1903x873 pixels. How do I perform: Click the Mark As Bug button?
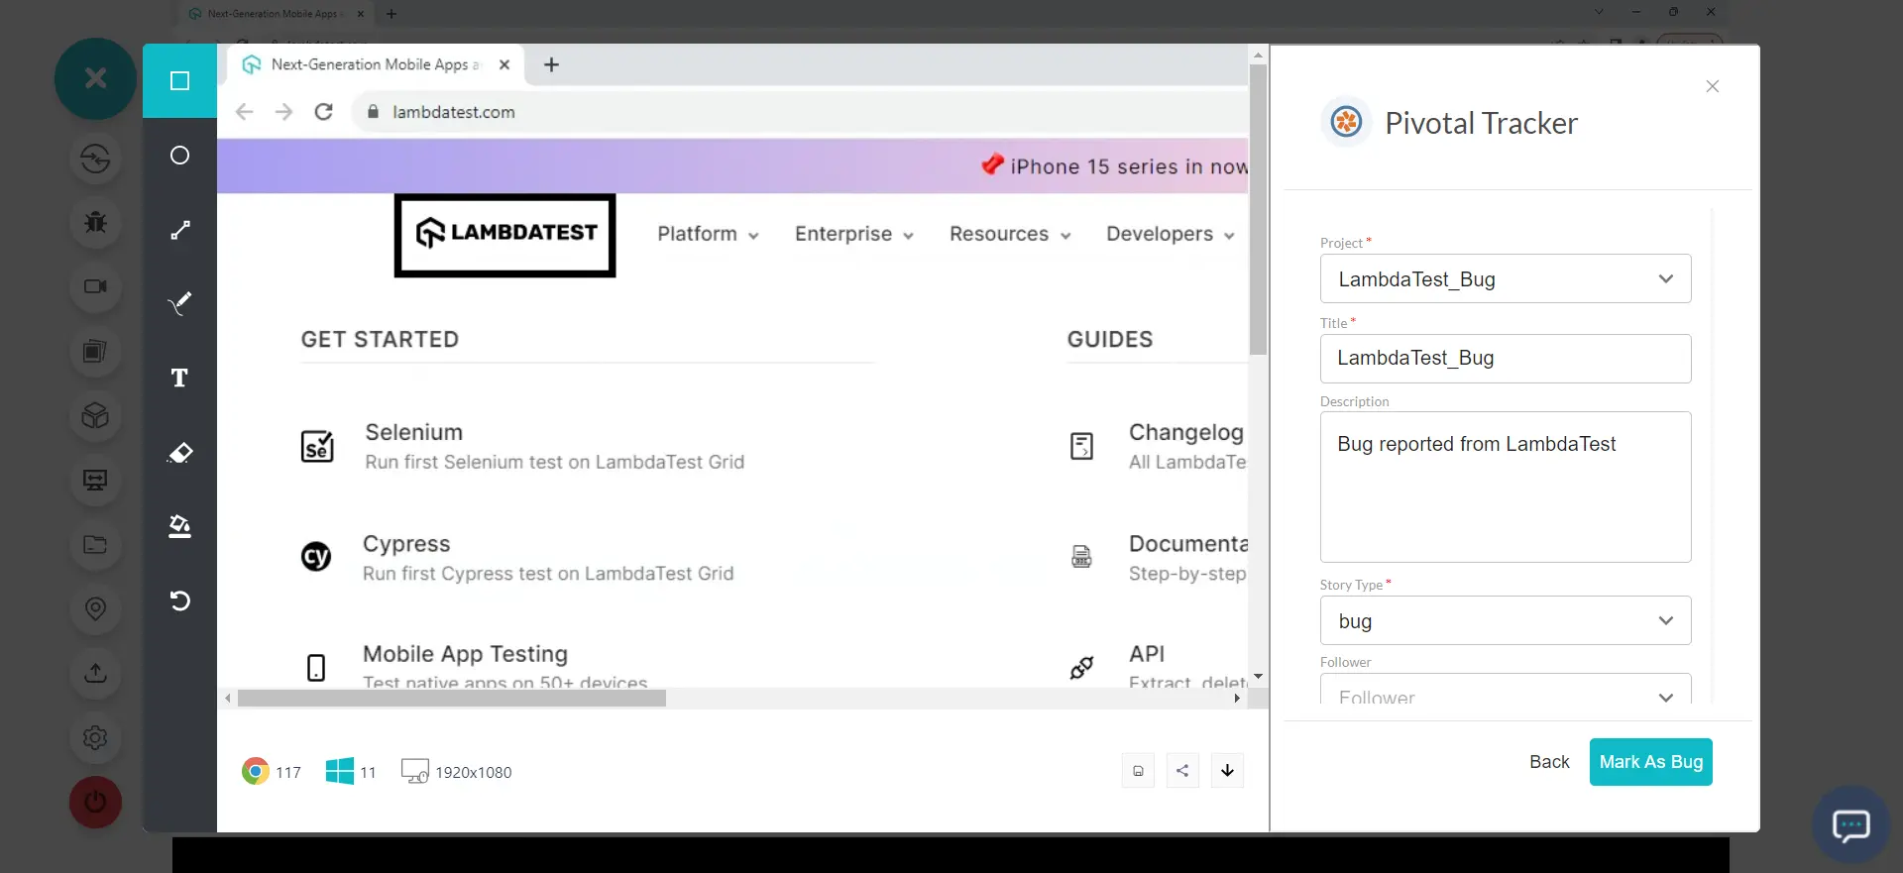pos(1650,762)
